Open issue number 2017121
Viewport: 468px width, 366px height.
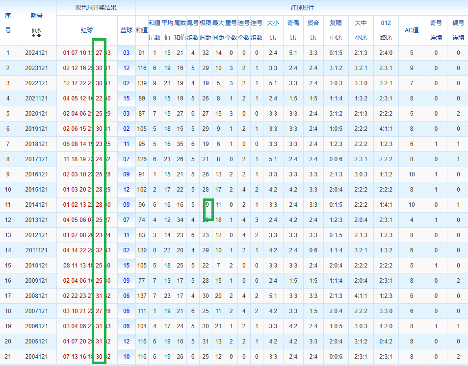36,159
